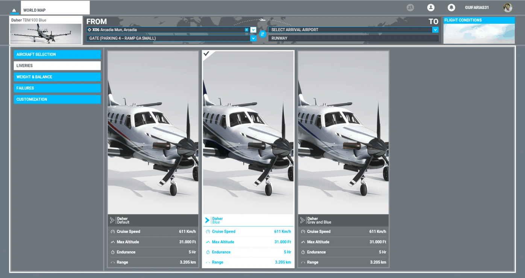The image size is (525, 278).
Task: Open the friends group icon
Action: coord(410,8)
